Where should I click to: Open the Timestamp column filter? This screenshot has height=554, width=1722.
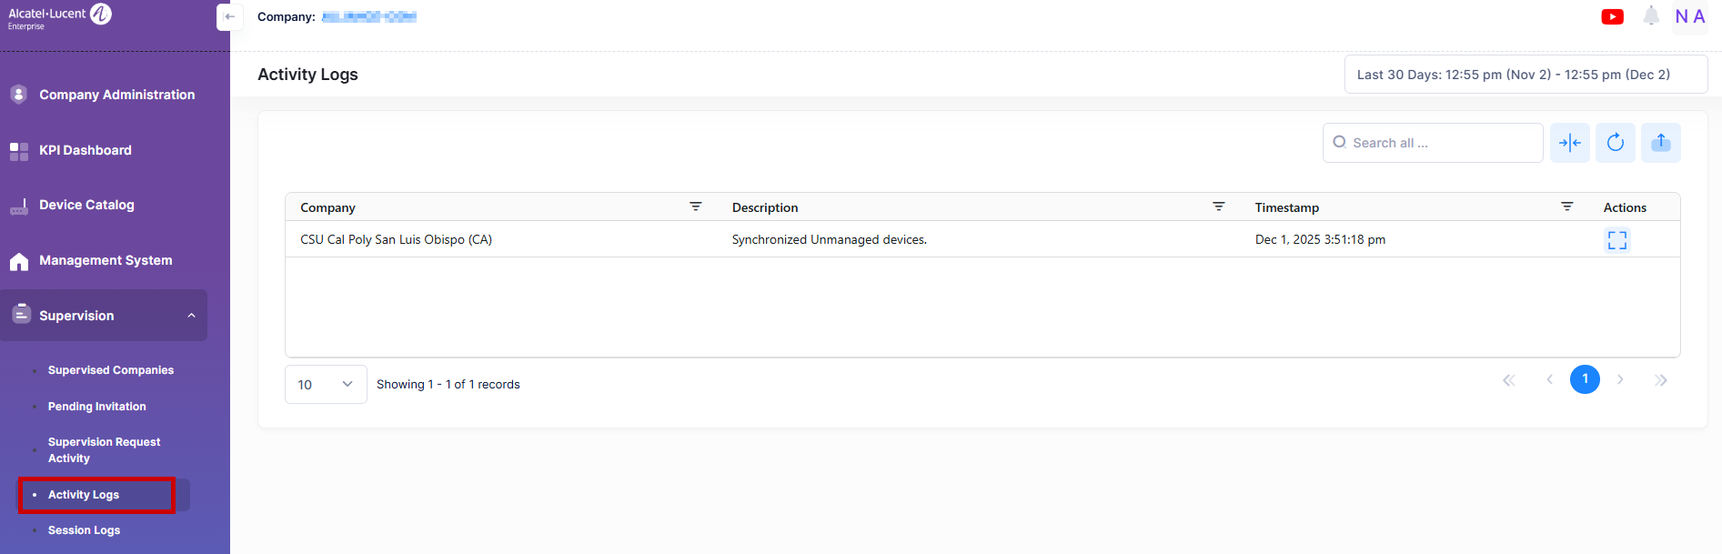point(1567,207)
